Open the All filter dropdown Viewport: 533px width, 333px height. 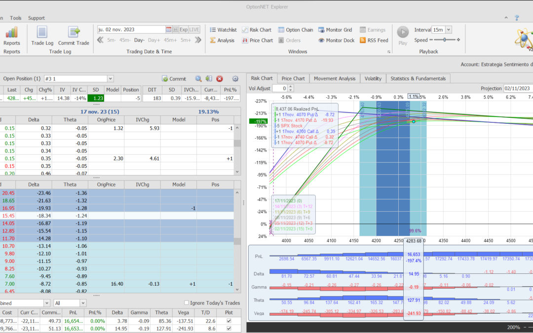pyautogui.click(x=82, y=303)
